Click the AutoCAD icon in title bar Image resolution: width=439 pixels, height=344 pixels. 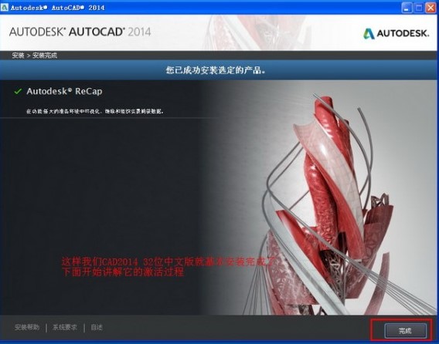(5, 7)
